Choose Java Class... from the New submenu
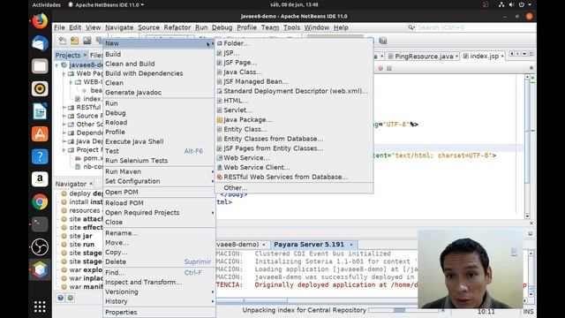This screenshot has width=565, height=318. 294,72
